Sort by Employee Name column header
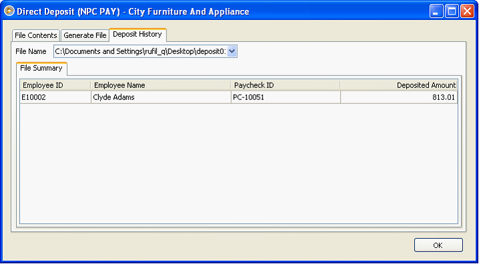This screenshot has width=479, height=264. tap(161, 85)
